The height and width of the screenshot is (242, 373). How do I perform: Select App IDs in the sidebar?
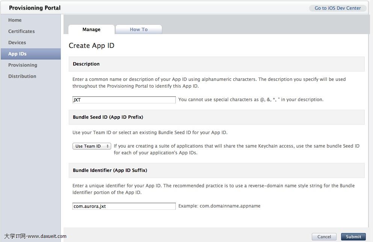pos(17,54)
